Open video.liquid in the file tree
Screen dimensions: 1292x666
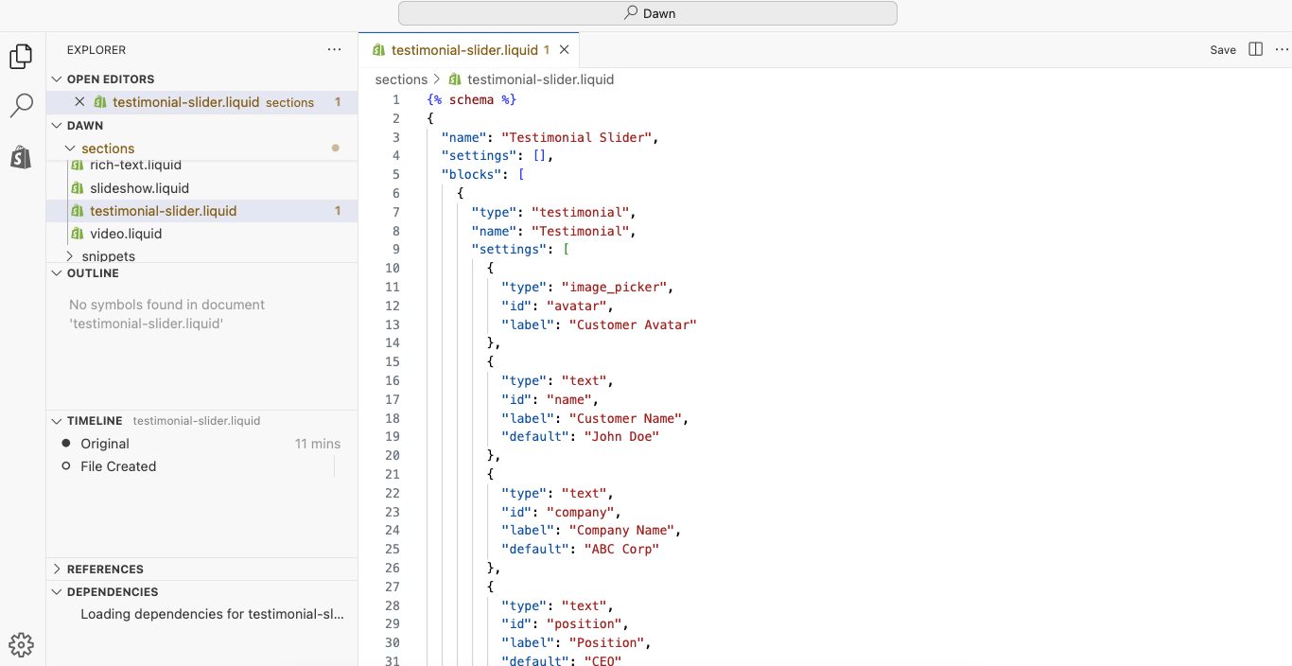pyautogui.click(x=126, y=234)
